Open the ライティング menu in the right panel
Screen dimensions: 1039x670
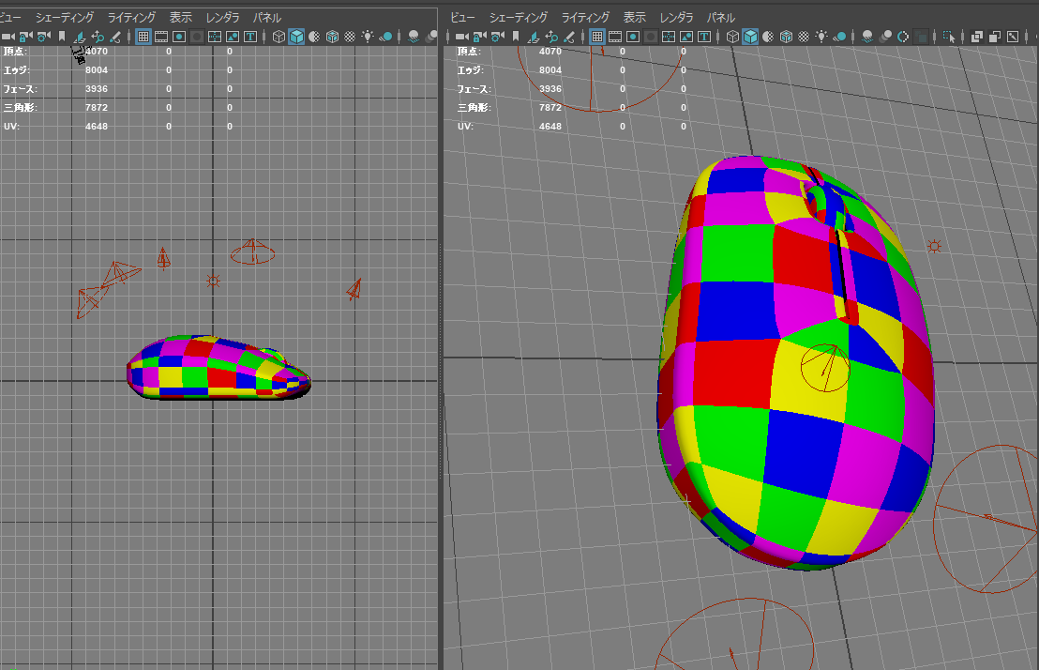[x=585, y=17]
